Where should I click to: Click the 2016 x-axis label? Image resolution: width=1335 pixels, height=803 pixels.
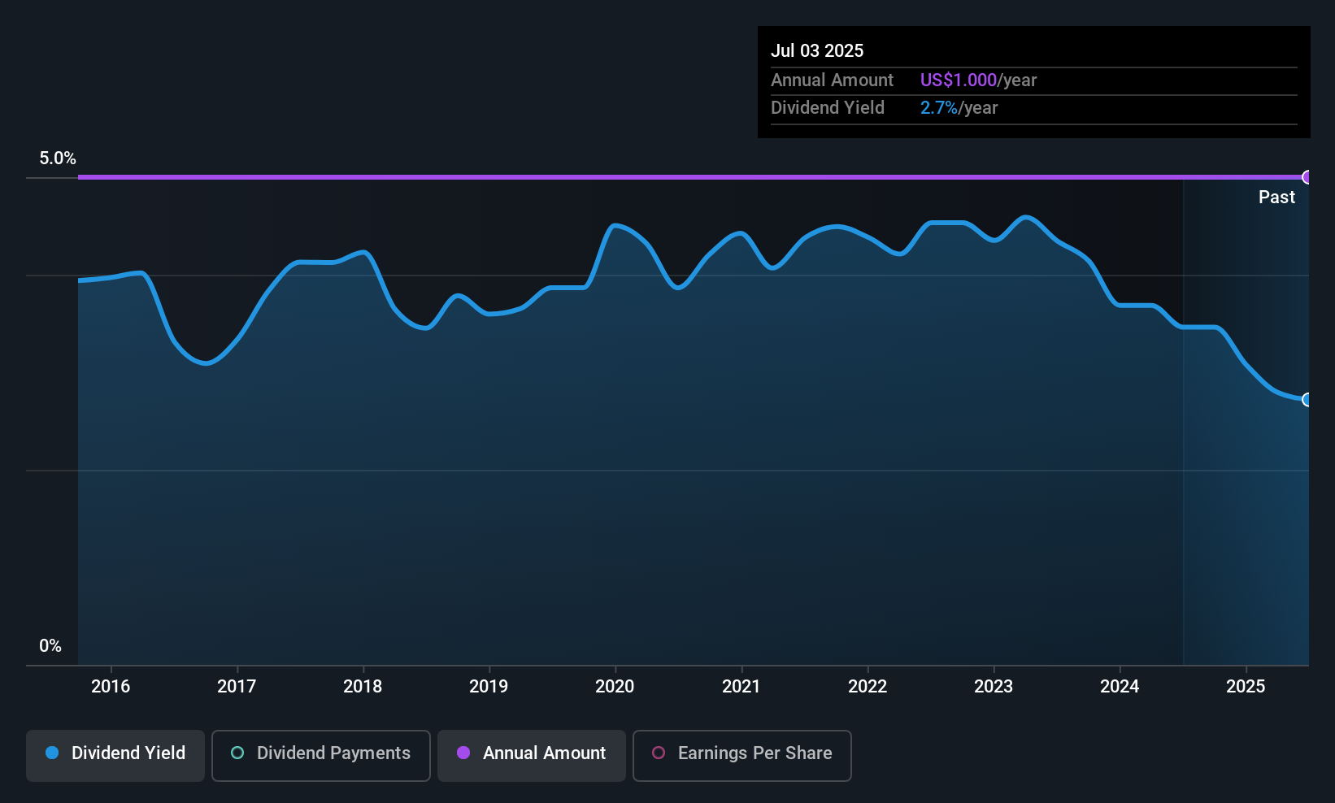coord(111,686)
